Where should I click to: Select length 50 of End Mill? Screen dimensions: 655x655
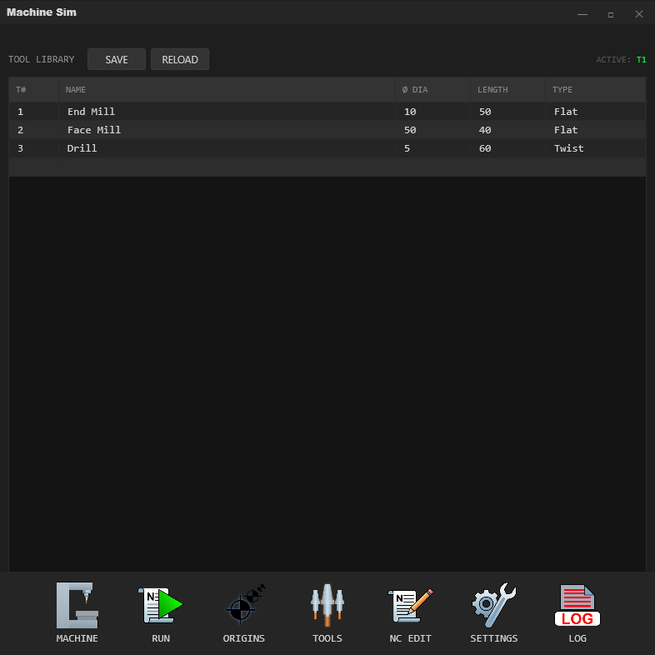pyautogui.click(x=508, y=112)
